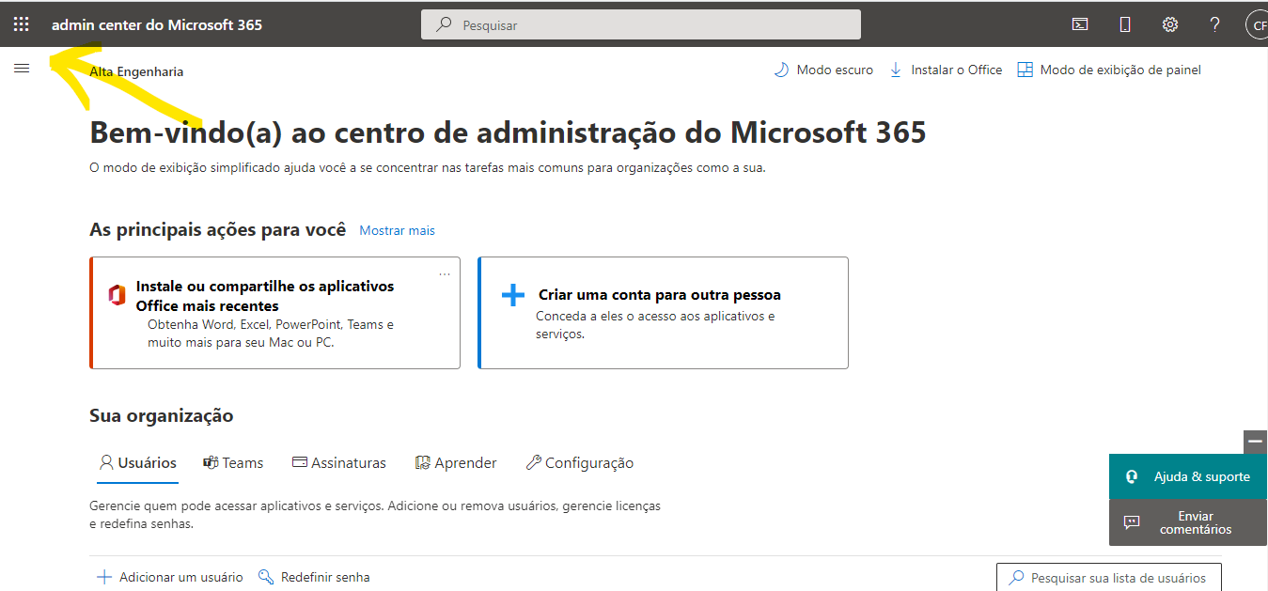Click Instalar o Office
Viewport: 1268px width, 591px height.
946,70
